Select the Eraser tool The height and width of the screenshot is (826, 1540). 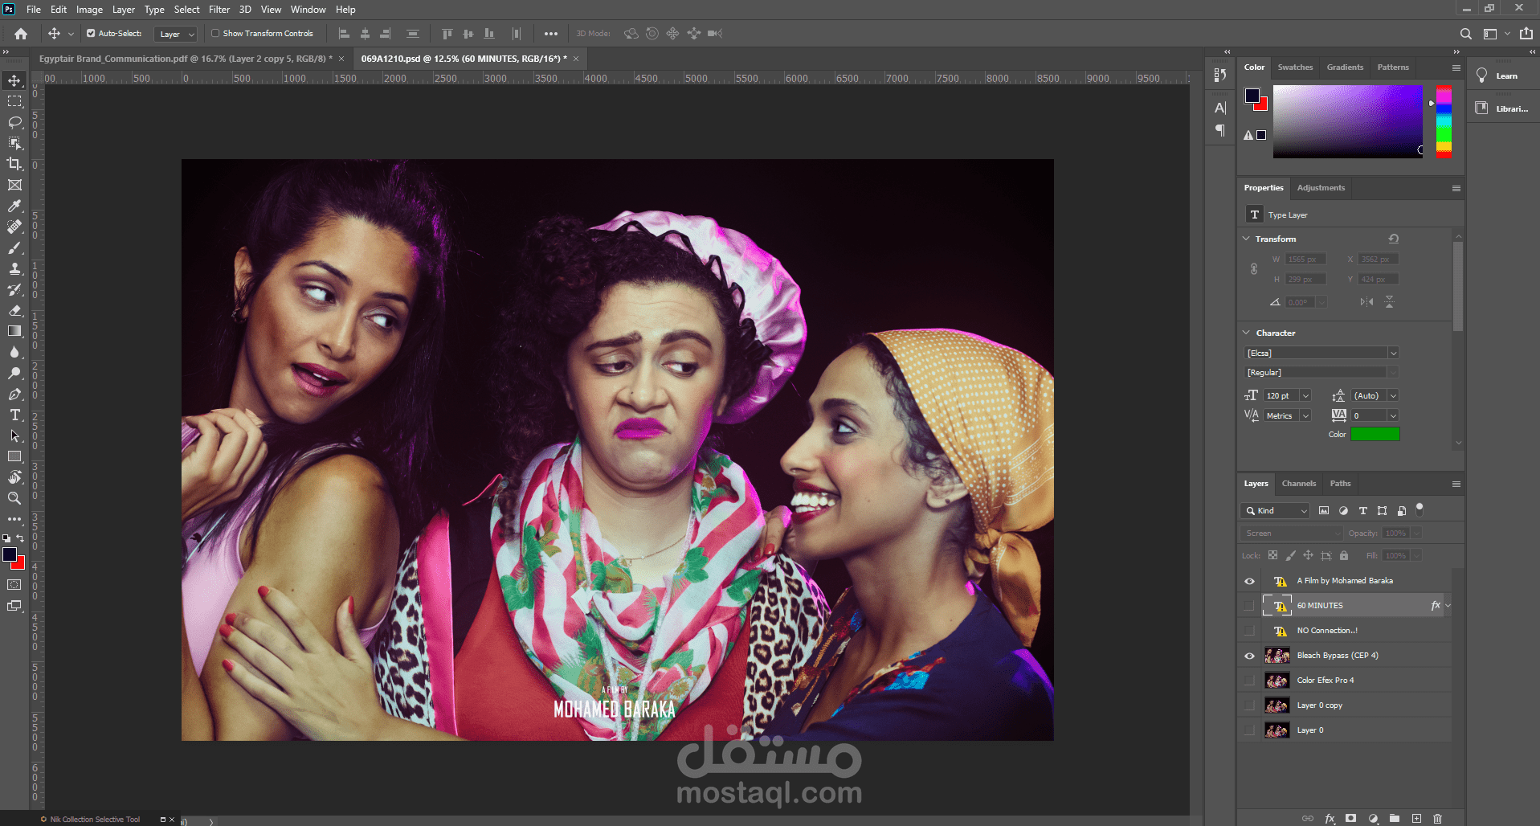tap(14, 310)
